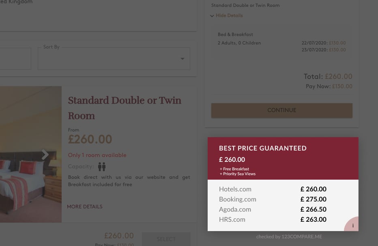The height and width of the screenshot is (246, 378).
Task: Click the next photo arrow on room image
Action: [45, 154]
